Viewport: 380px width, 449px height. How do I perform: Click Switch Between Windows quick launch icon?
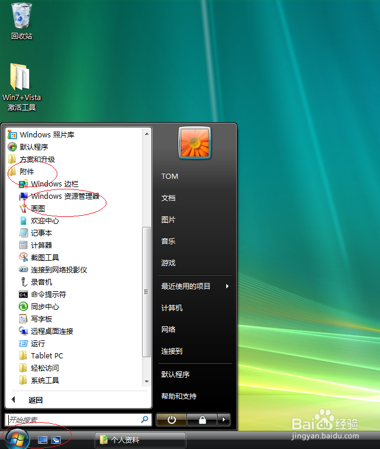click(x=56, y=440)
